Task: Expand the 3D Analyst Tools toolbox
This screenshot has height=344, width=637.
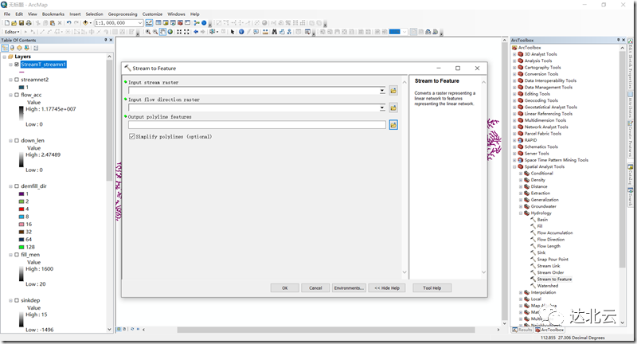Action: point(514,54)
